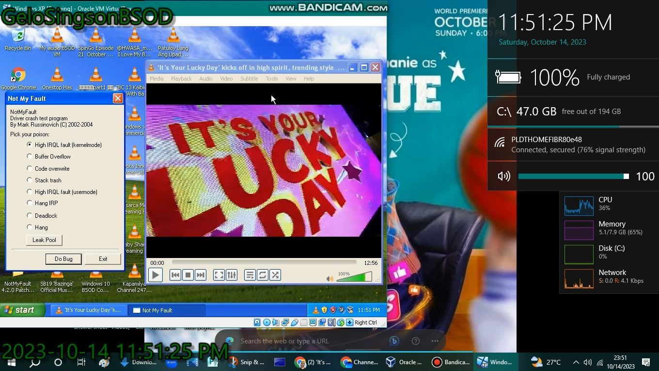Toggle the VLC playlist view

click(x=250, y=275)
